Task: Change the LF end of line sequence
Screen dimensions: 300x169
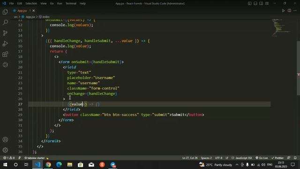Action: pyautogui.click(x=227, y=158)
